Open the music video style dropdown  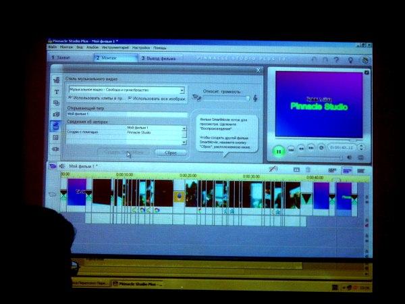182,91
